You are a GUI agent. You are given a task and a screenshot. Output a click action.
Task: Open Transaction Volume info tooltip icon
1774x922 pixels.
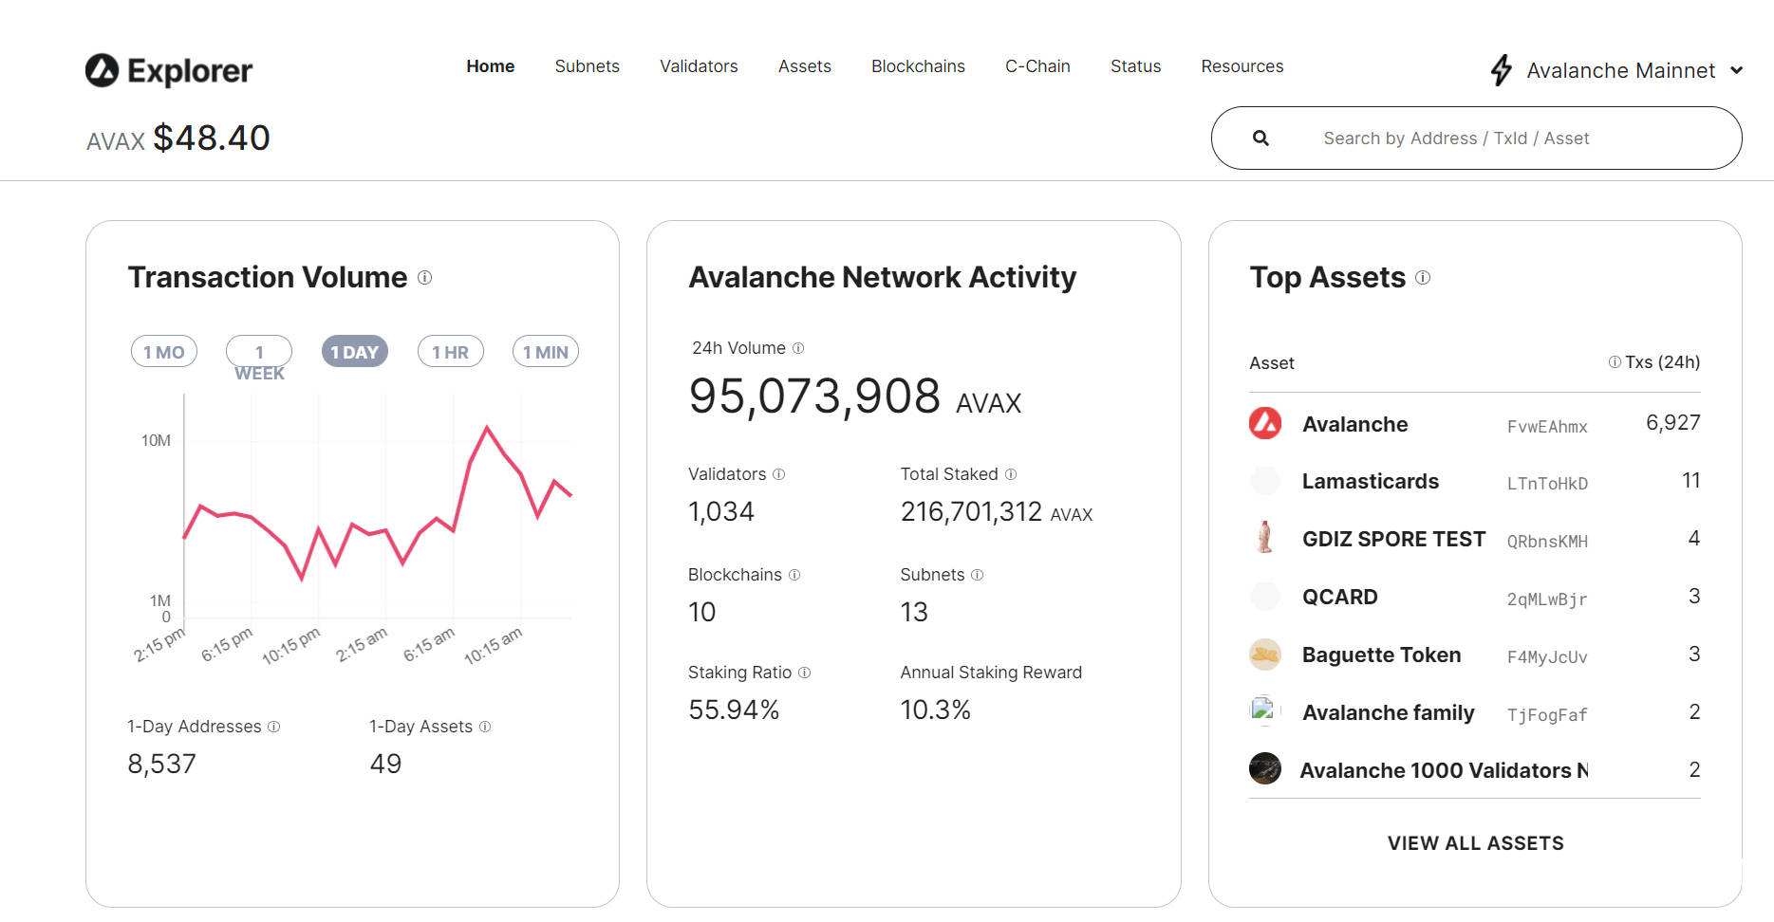(425, 278)
